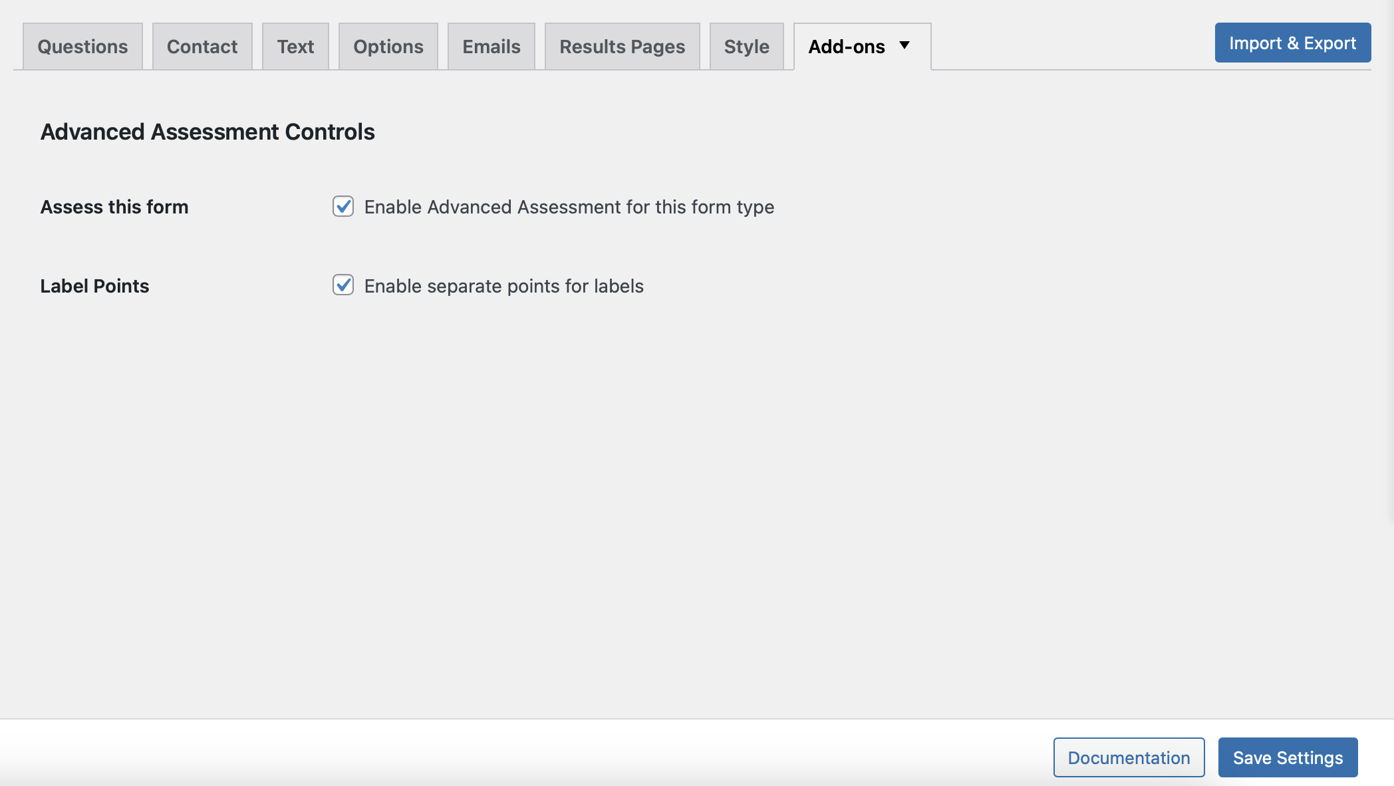Click Advanced Assessment Controls heading
1394x786 pixels.
208,132
